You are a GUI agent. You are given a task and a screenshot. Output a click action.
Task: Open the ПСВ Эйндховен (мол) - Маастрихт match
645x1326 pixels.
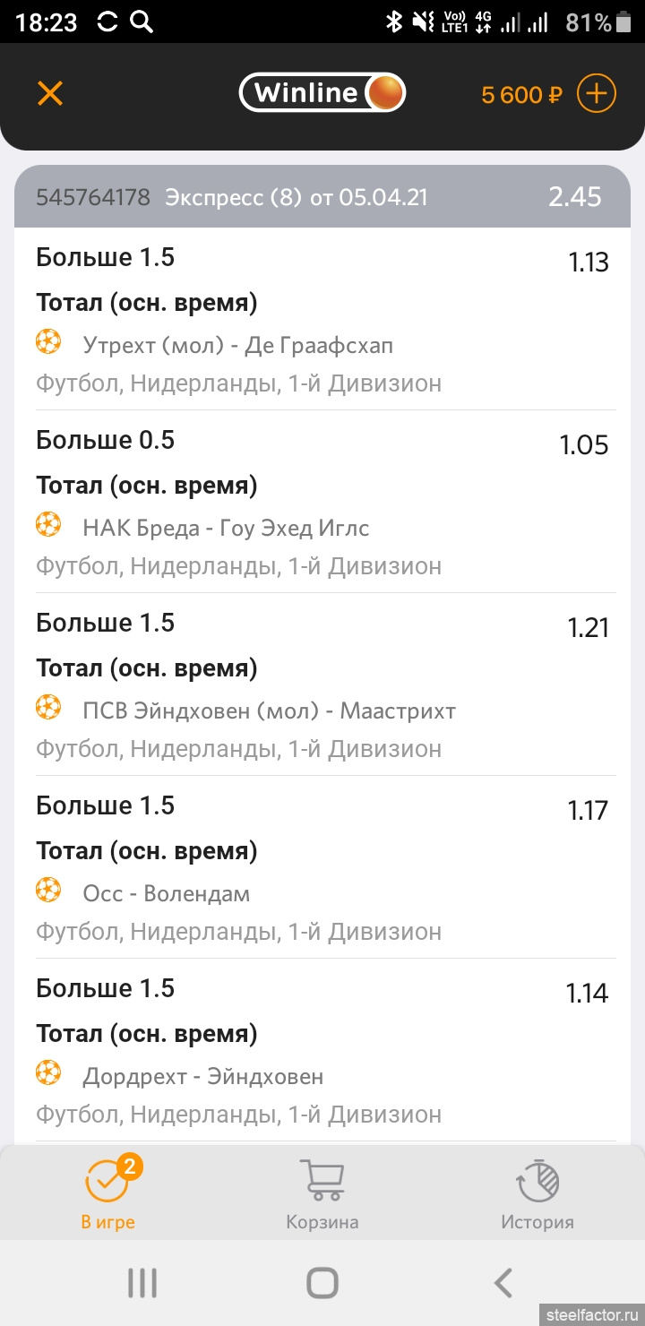click(269, 710)
